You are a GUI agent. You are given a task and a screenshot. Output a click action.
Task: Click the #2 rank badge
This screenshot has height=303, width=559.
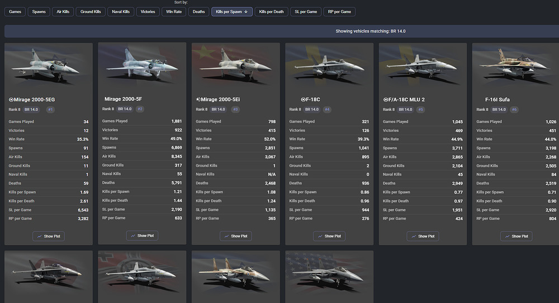(140, 109)
